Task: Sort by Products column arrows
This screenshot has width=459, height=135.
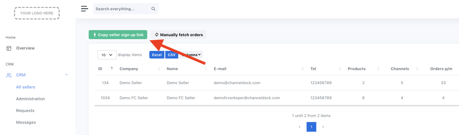Action: pyautogui.click(x=378, y=69)
